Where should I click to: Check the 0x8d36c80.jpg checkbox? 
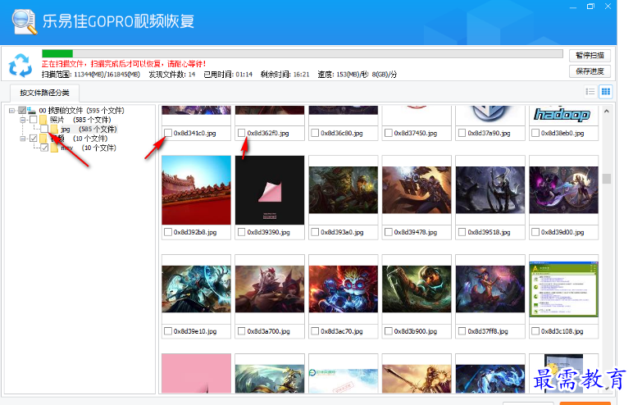(x=315, y=133)
